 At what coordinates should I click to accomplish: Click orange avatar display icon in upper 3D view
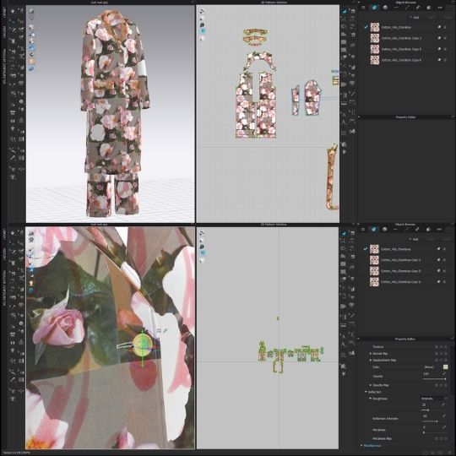pyautogui.click(x=31, y=62)
